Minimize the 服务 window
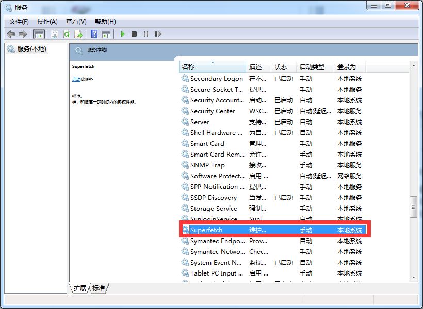This screenshot has height=309, width=423. pos(374,6)
